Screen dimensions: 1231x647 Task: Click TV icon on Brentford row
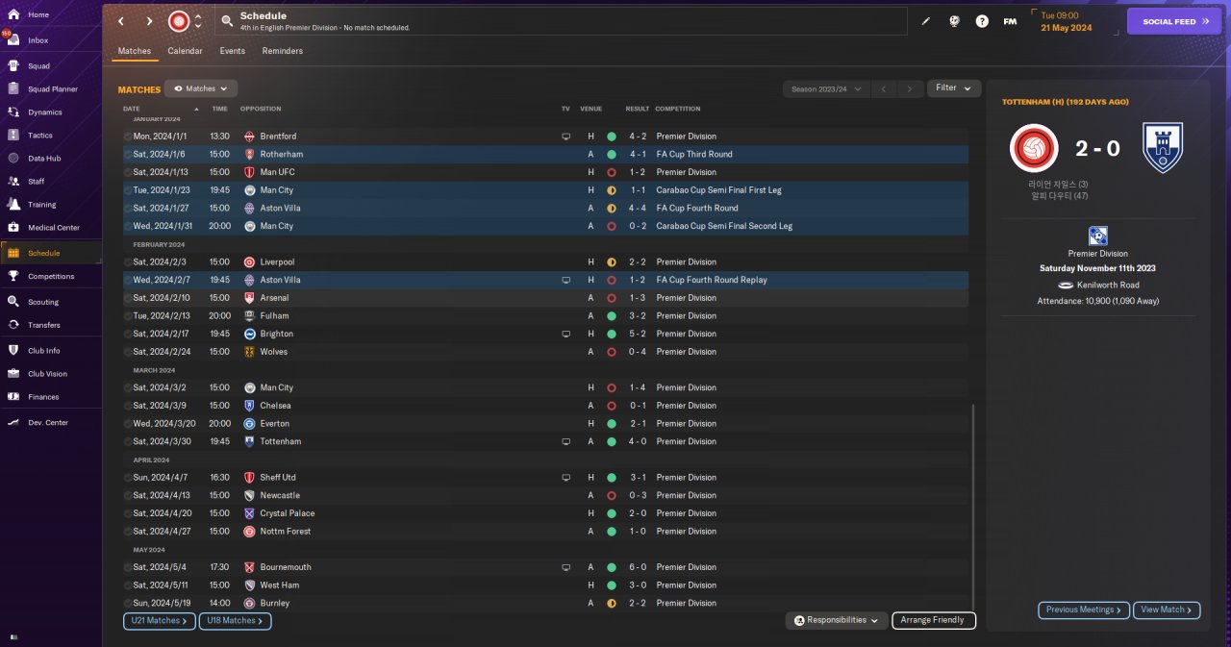point(565,137)
